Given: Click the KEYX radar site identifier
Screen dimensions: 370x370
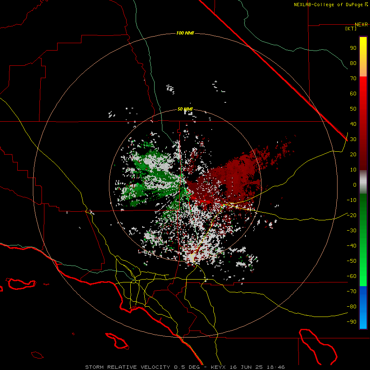Looking at the screenshot, I should coord(218,367).
